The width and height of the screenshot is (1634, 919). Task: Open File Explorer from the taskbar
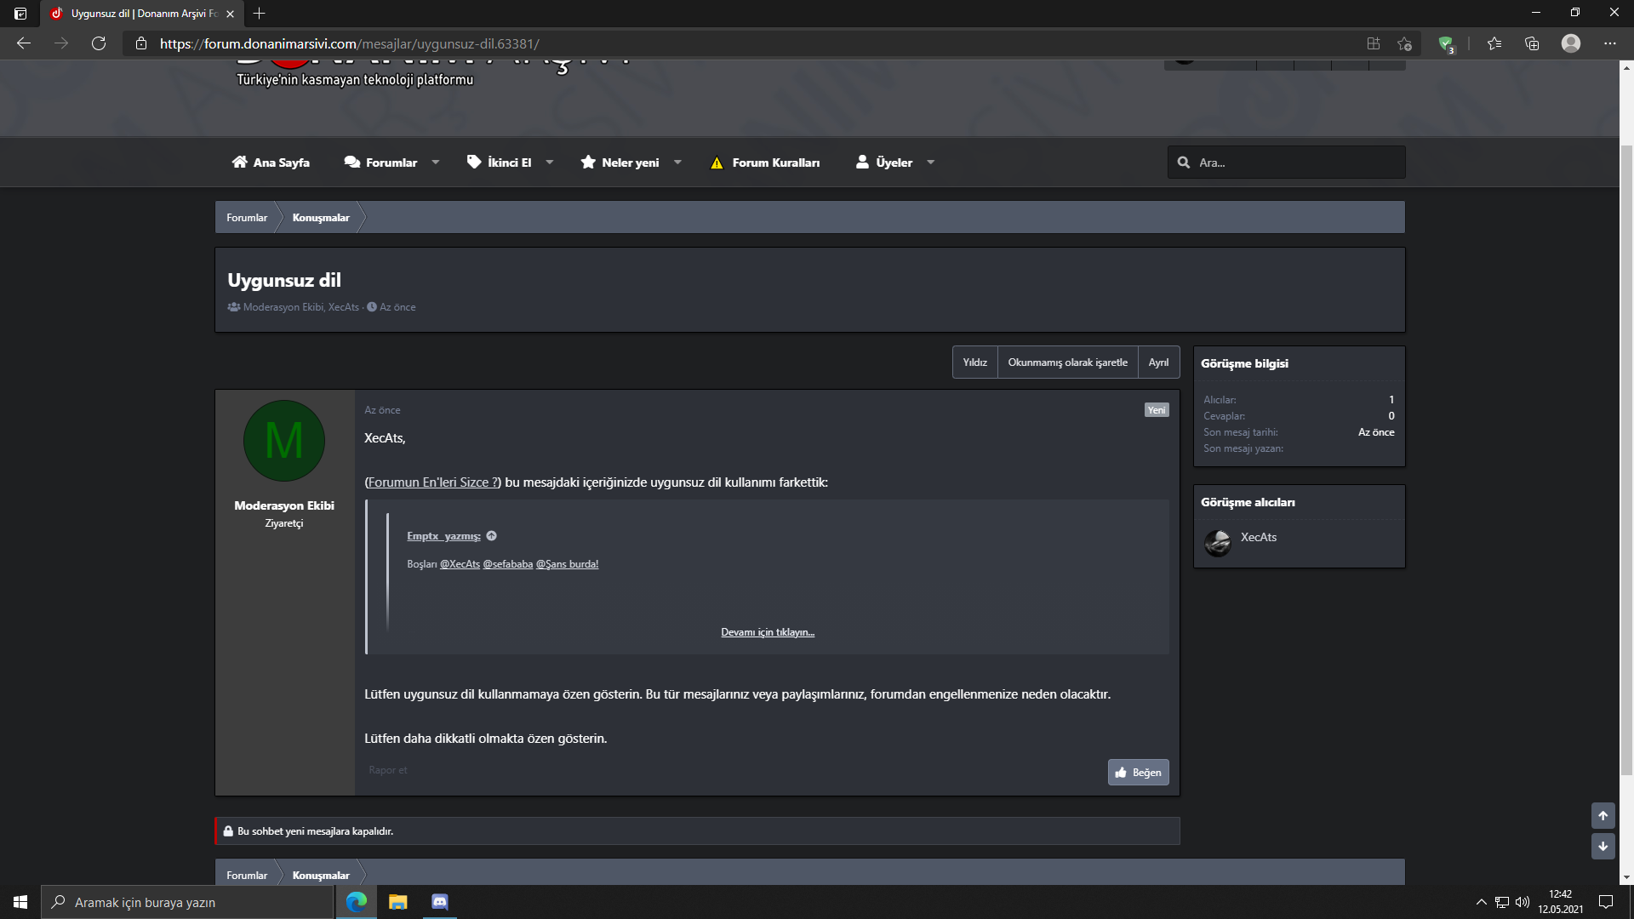398,902
